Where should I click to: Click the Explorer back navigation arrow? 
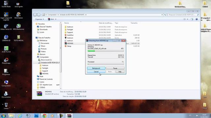pyautogui.click(x=35, y=15)
